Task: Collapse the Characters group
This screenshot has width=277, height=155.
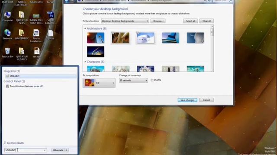Action: pos(85,62)
